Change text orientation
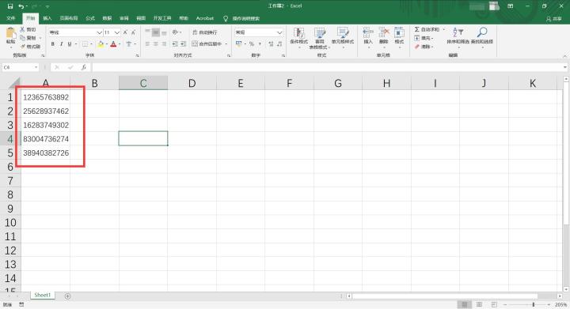The width and height of the screenshot is (570, 309). 176,32
